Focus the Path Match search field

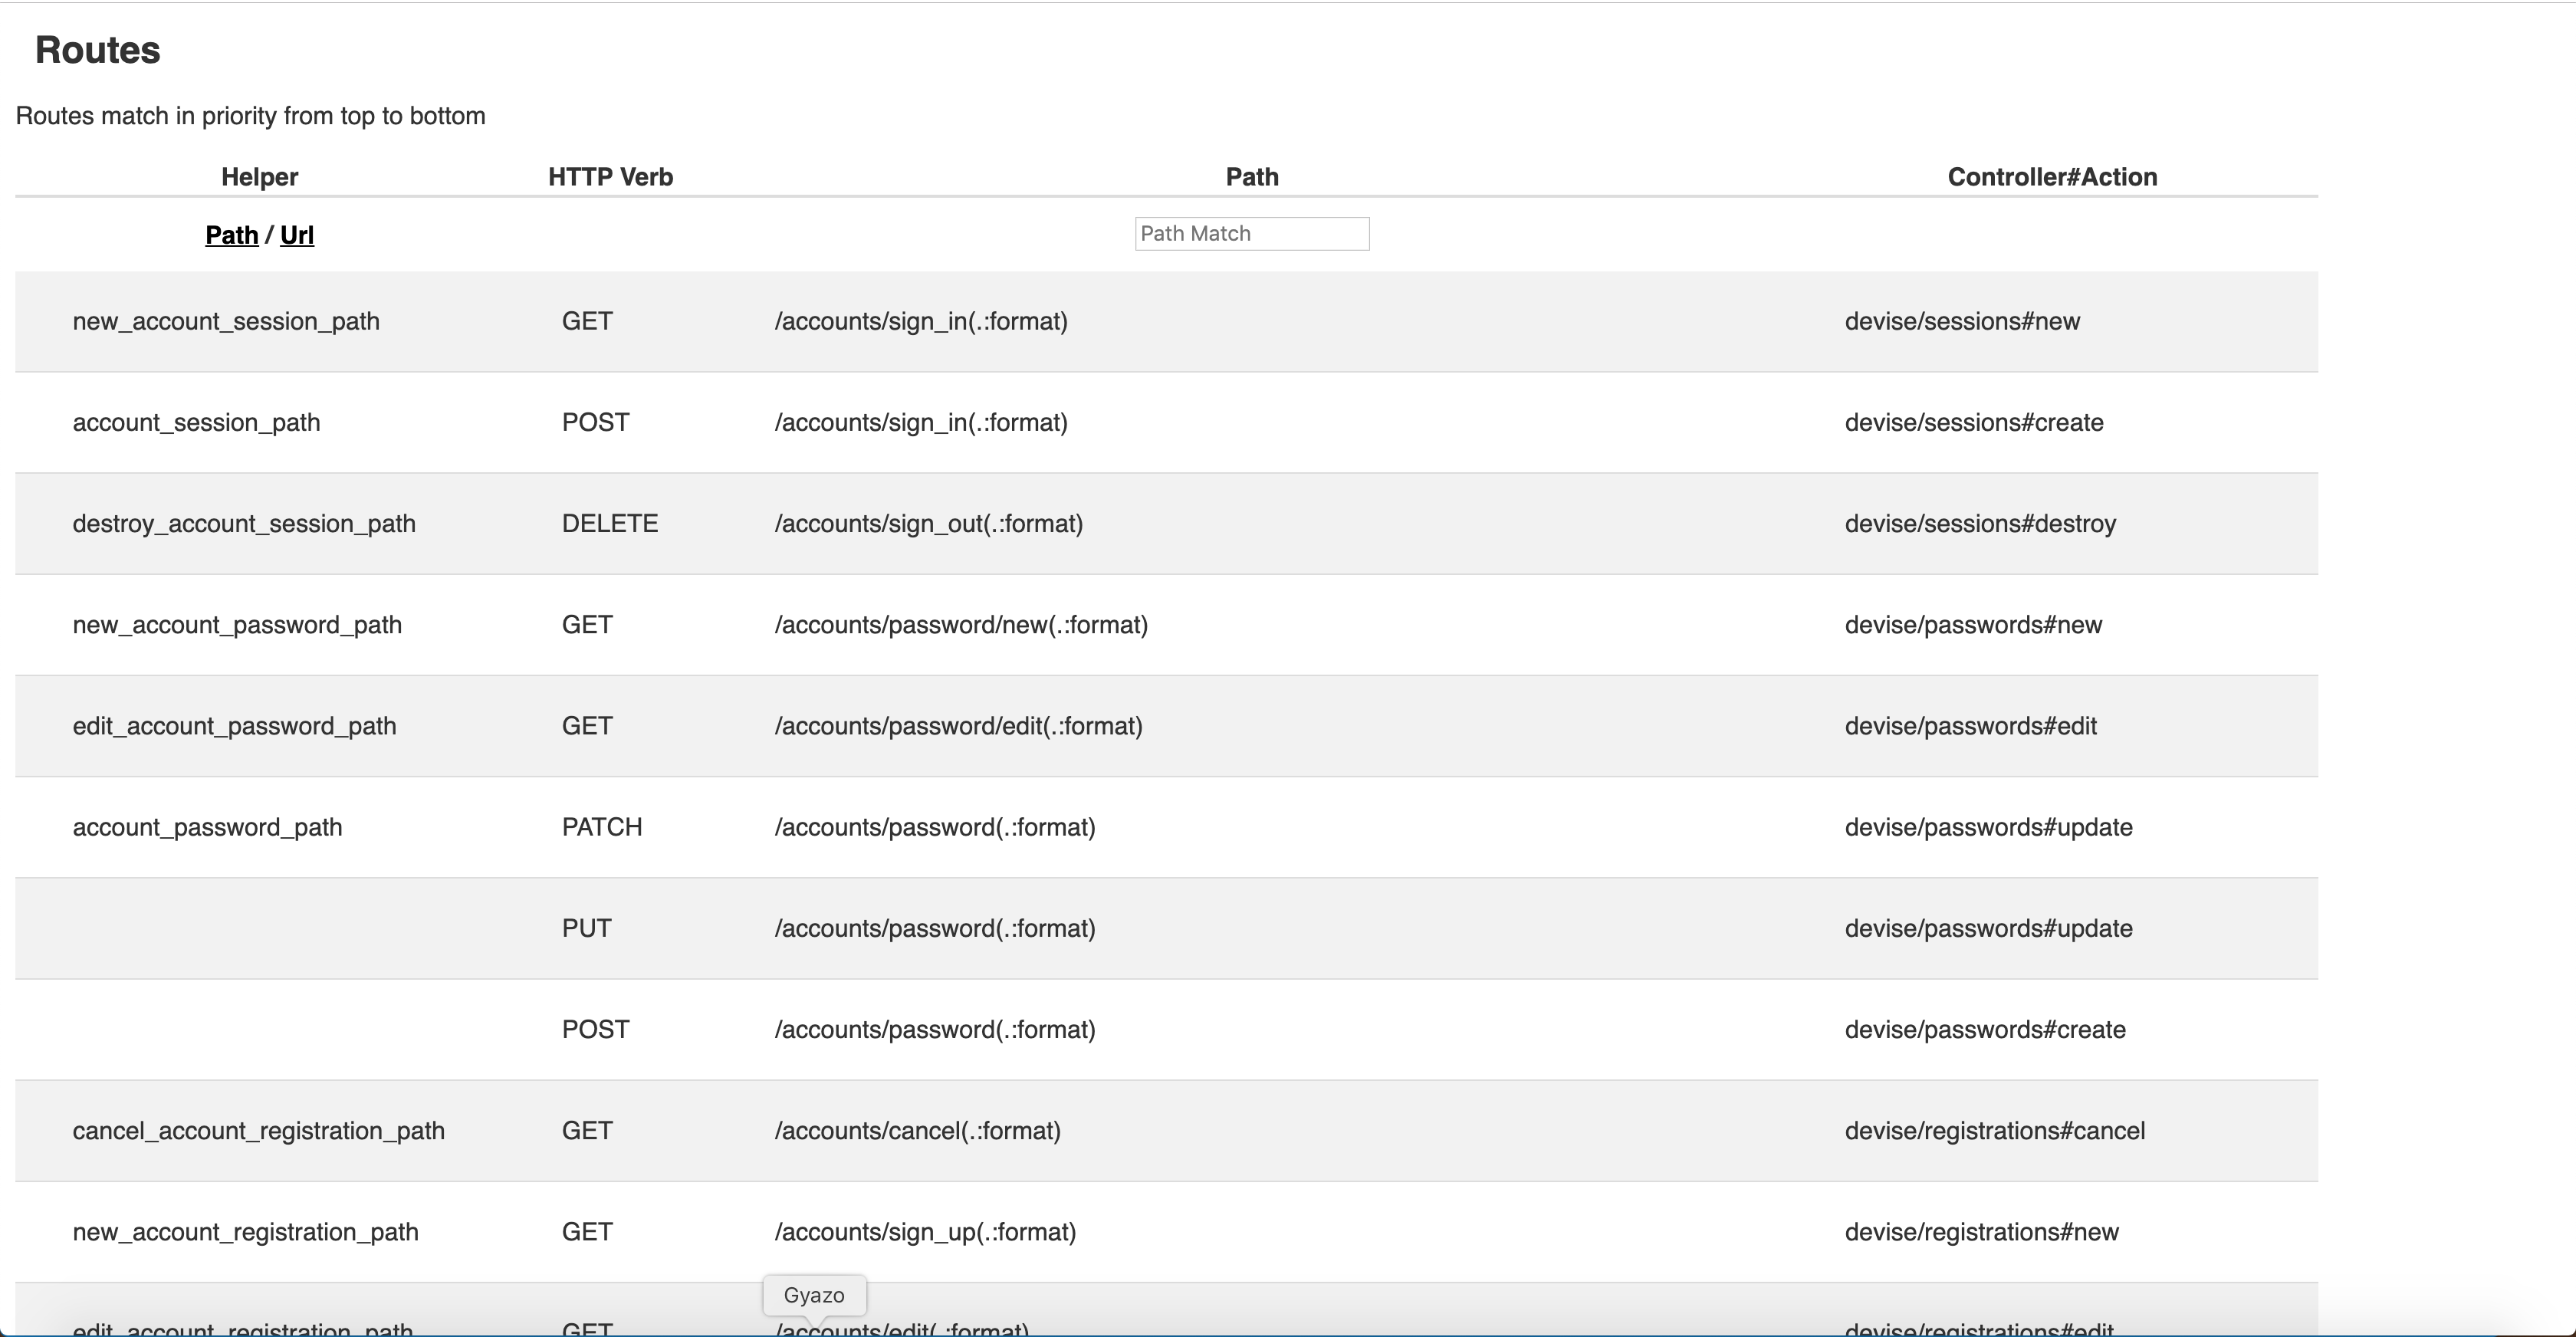click(x=1251, y=234)
